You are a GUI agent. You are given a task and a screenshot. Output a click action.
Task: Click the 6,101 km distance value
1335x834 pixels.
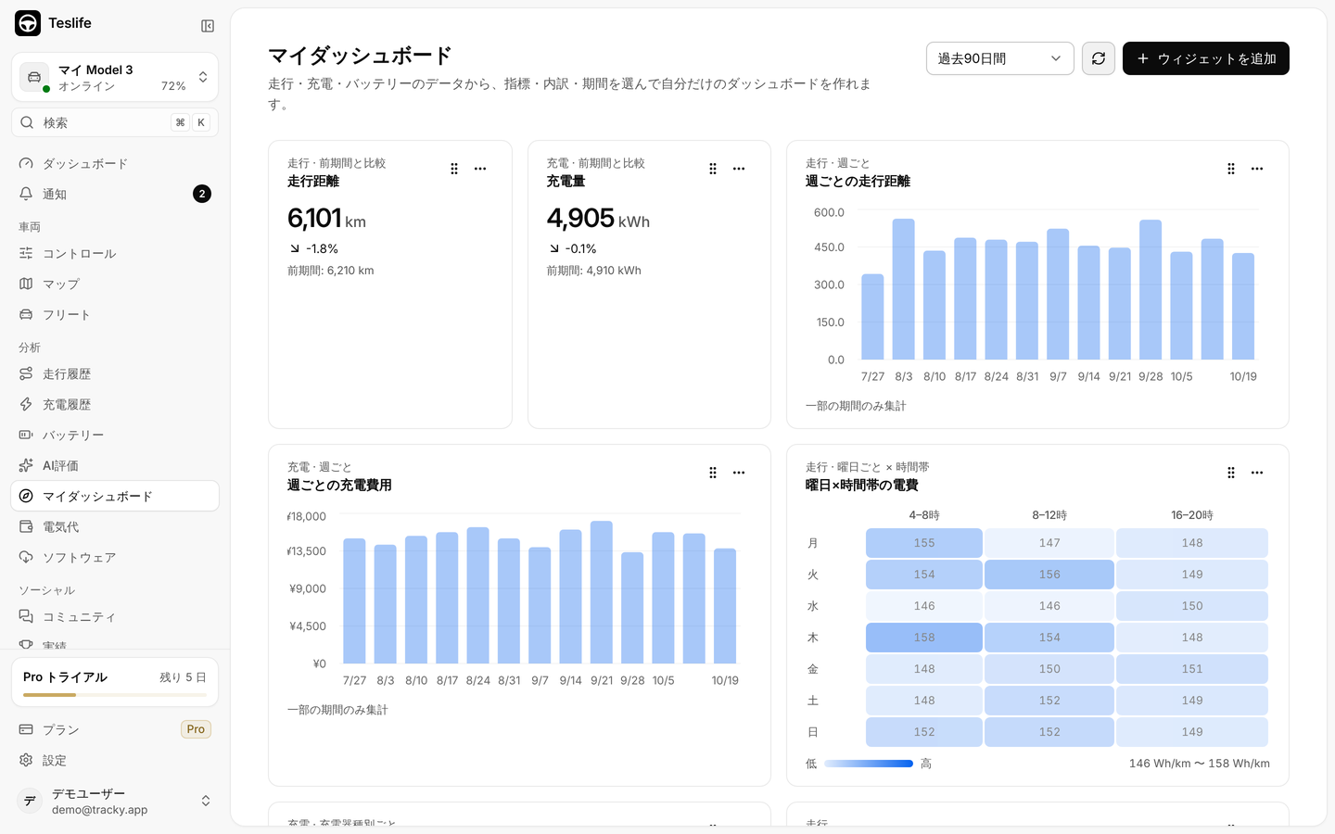[326, 219]
